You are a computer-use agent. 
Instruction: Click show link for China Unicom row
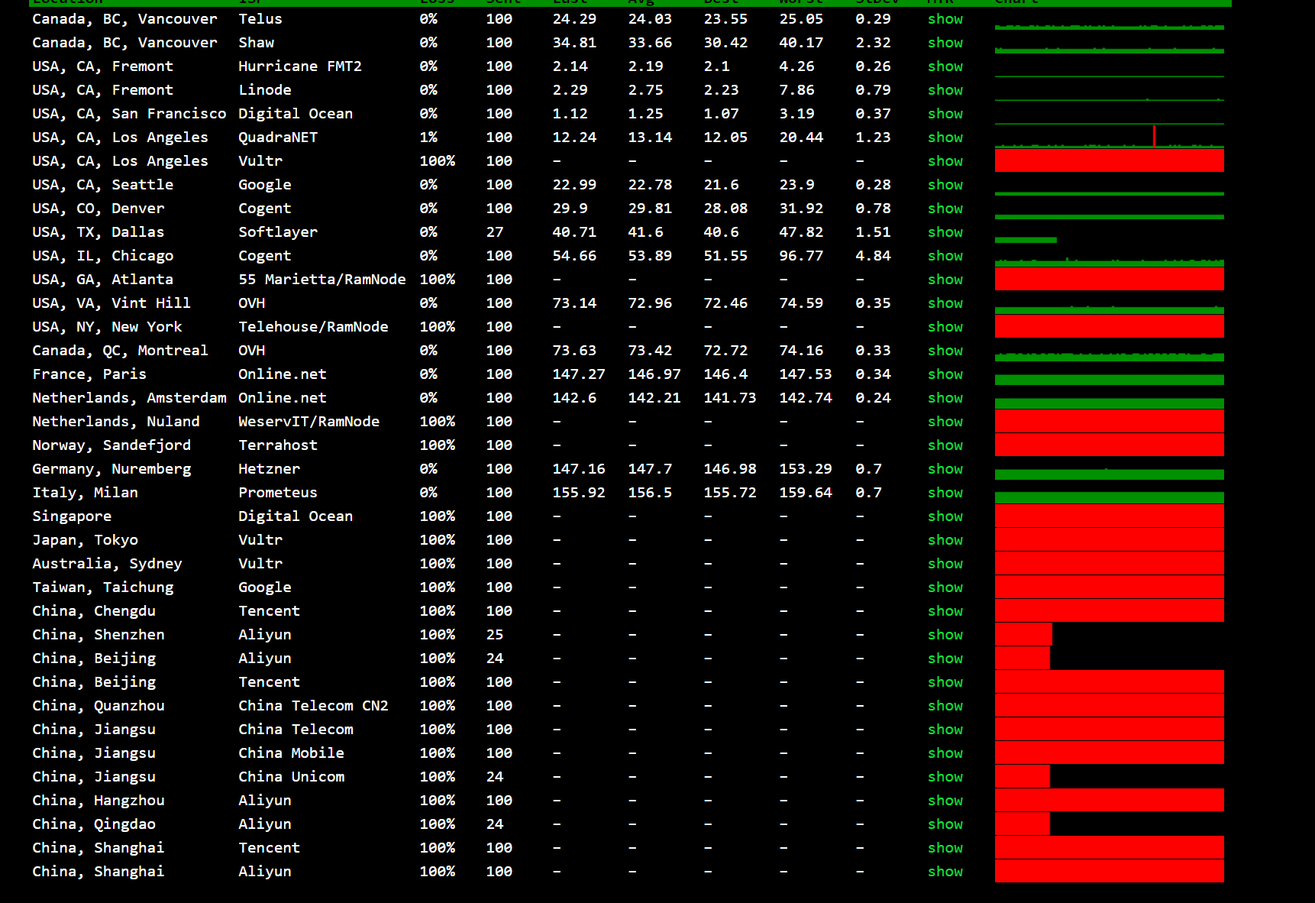pos(945,777)
